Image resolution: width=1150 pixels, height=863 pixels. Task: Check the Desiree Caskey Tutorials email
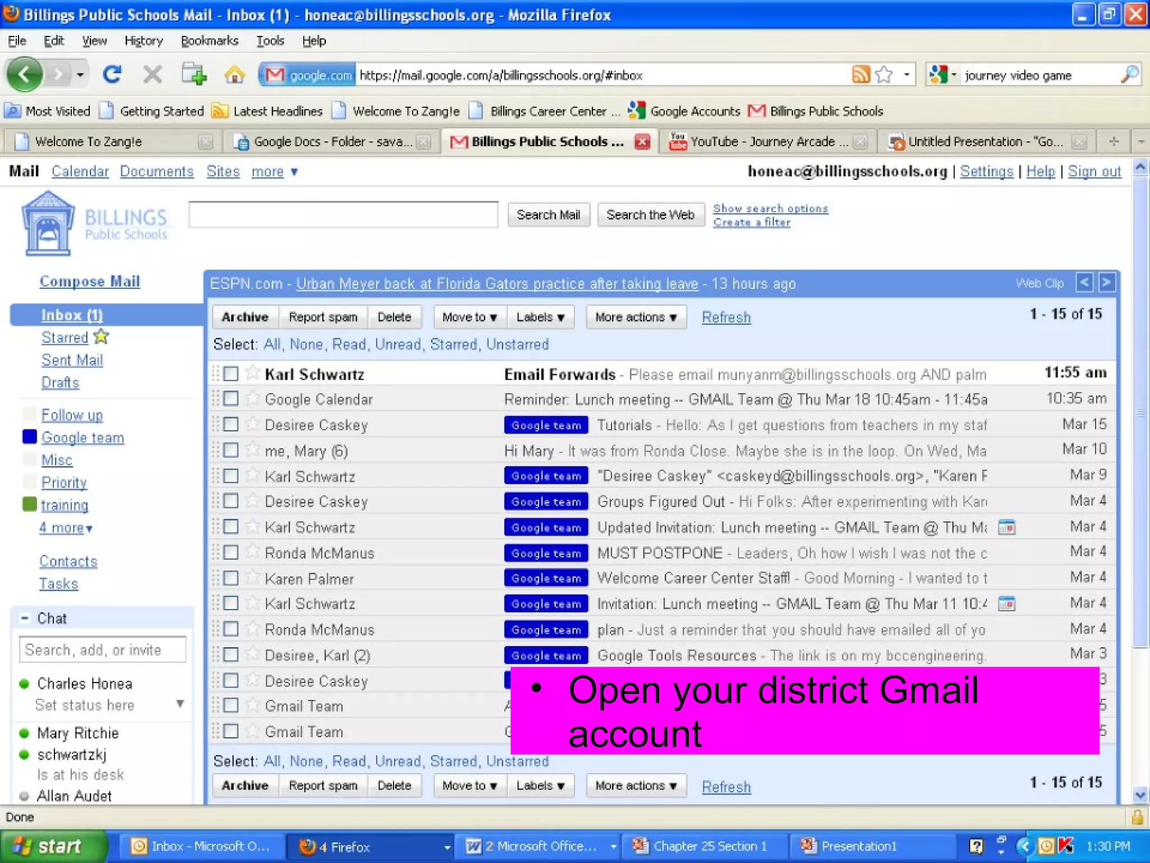pyautogui.click(x=231, y=424)
